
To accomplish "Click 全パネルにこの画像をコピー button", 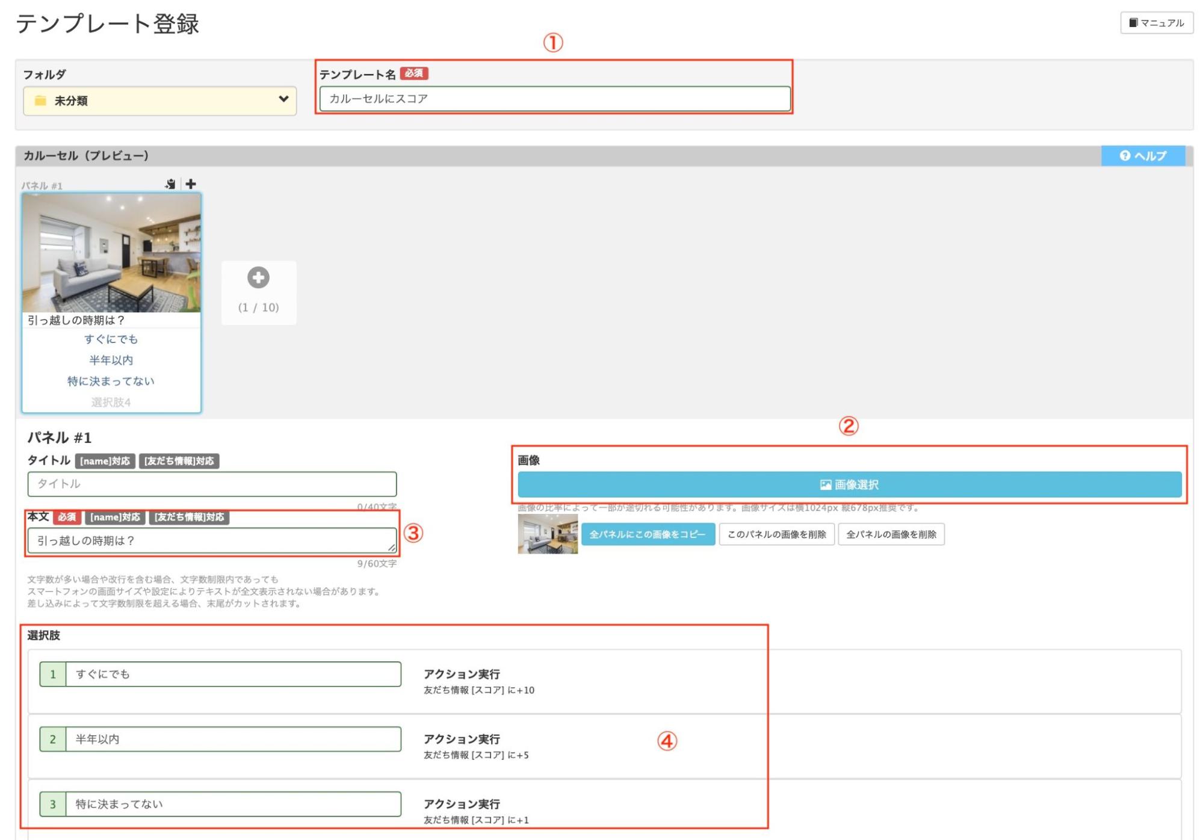I will pyautogui.click(x=648, y=534).
